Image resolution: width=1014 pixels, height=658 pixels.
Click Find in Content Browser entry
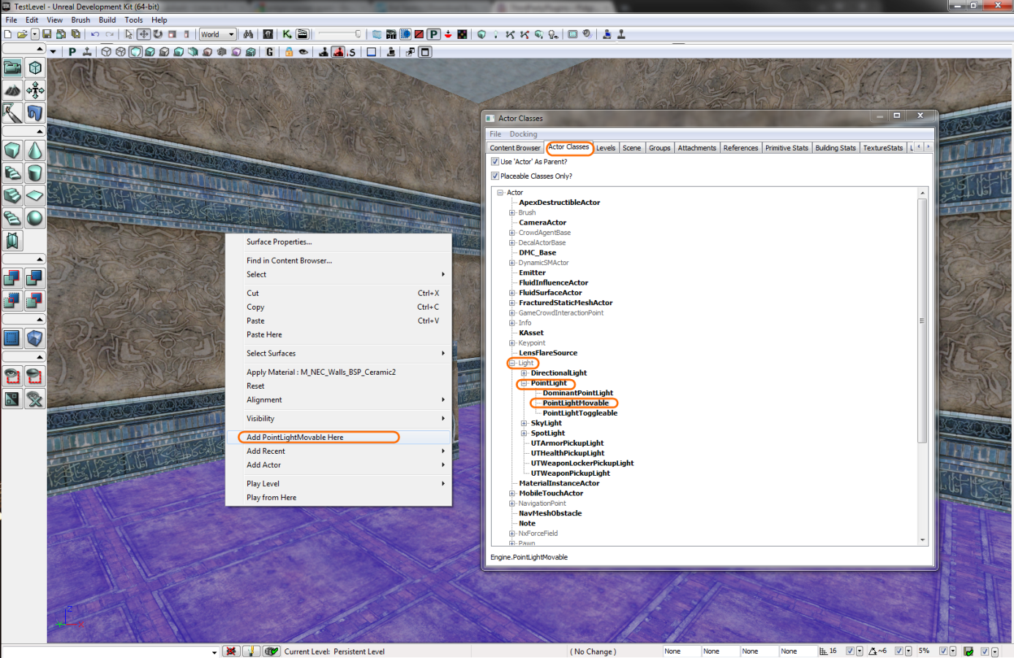click(x=338, y=261)
